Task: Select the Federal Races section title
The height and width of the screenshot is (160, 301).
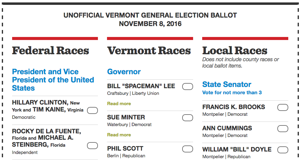Action: pyautogui.click(x=51, y=51)
